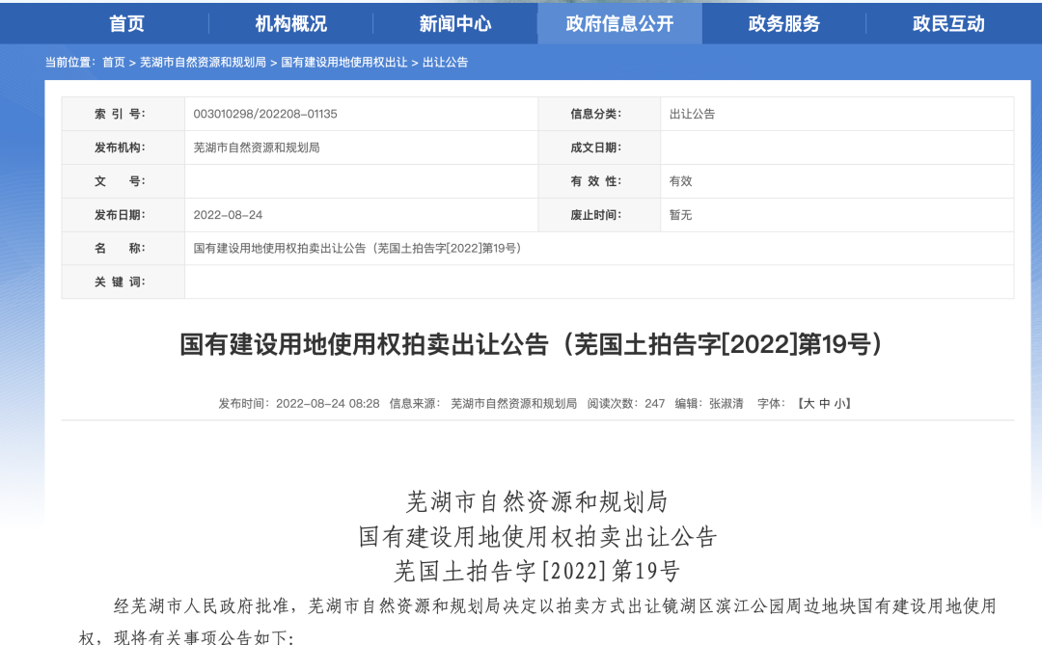Click source link 芜湖市自然资源和规划局 below title
The image size is (1042, 645).
click(516, 404)
